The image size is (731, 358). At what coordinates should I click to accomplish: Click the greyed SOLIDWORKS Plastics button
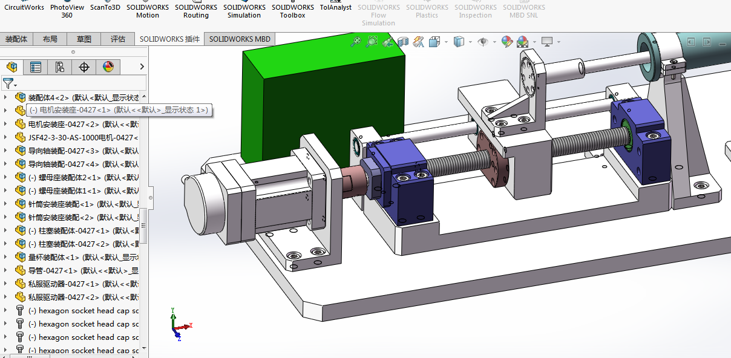tap(427, 11)
